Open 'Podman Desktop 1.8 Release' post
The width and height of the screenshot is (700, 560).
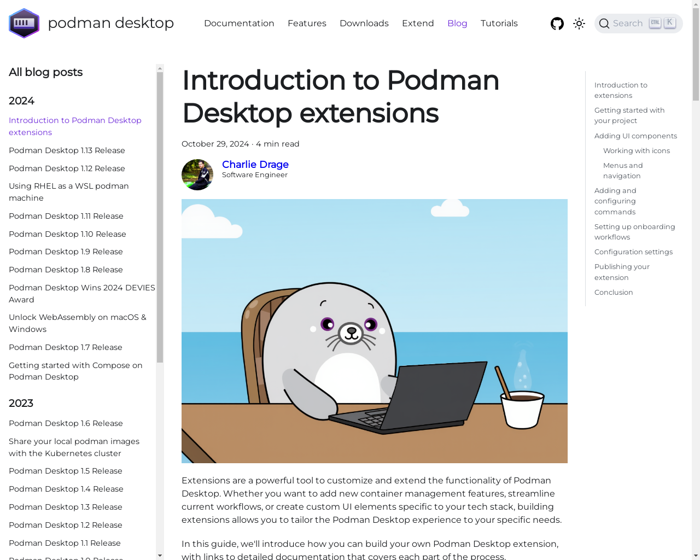point(66,270)
